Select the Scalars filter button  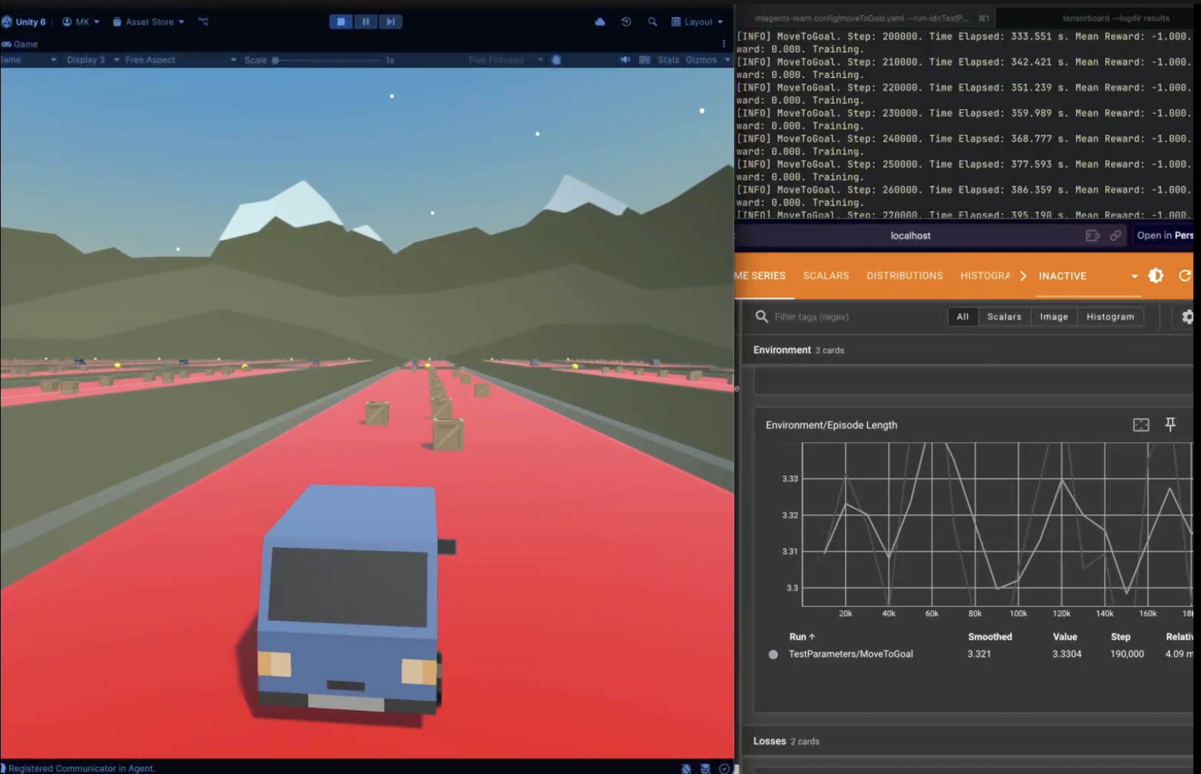point(1004,317)
